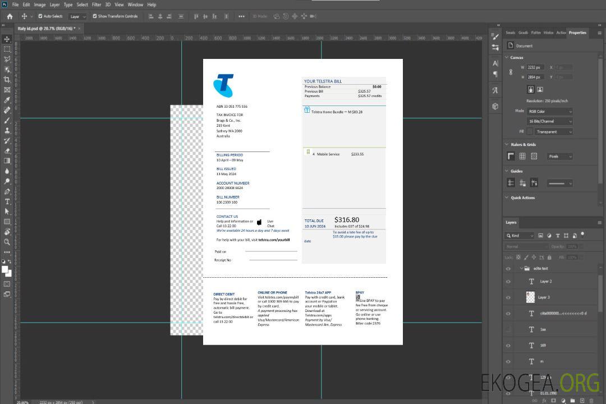Hide the Layer 2 text layer
606x404 pixels.
[508, 282]
